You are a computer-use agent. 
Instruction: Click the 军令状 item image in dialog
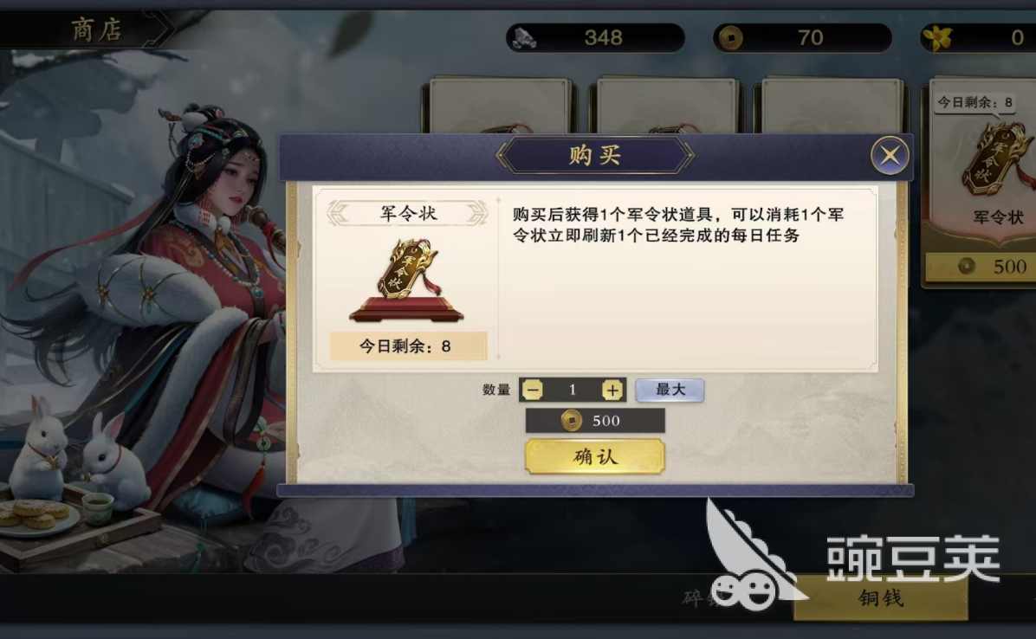(407, 281)
